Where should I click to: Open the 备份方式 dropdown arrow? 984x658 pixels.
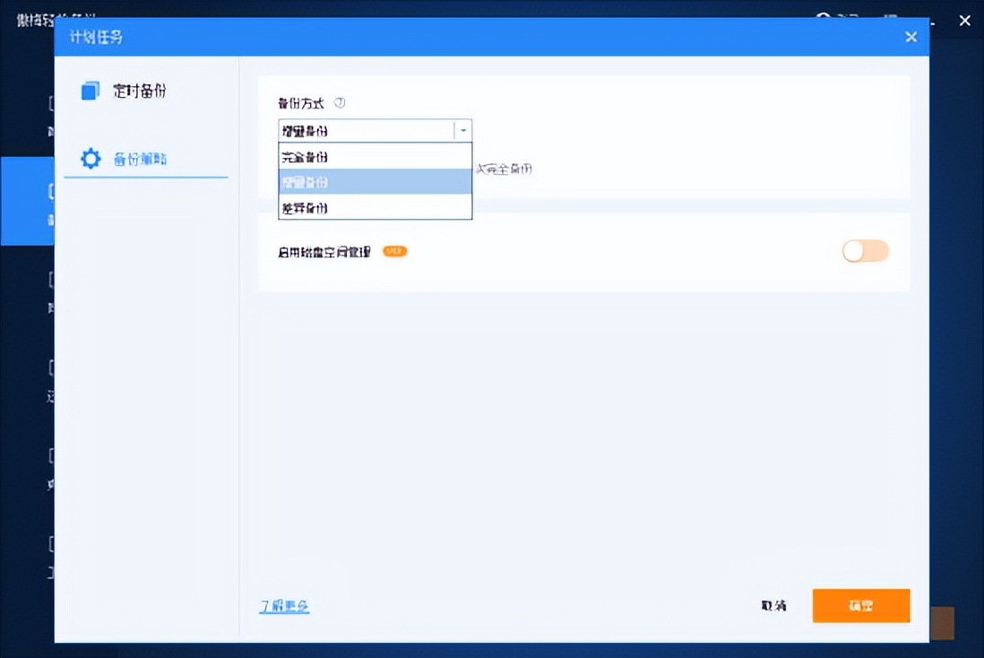coord(463,130)
